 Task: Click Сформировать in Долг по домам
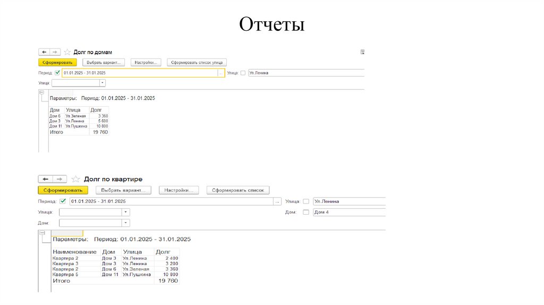point(57,63)
